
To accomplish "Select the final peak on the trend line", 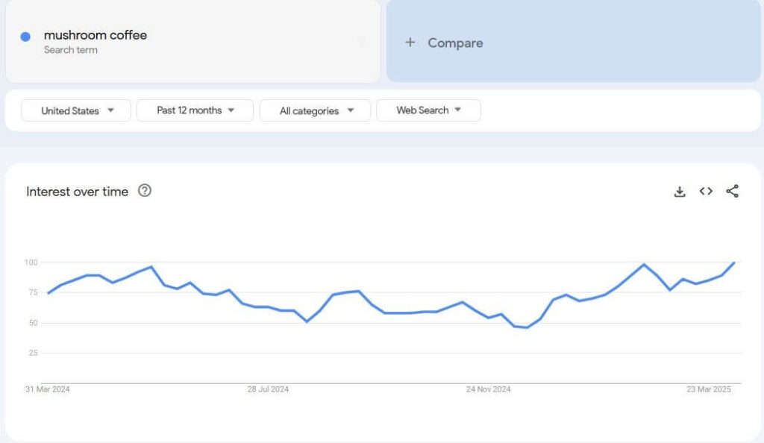I will click(x=734, y=263).
